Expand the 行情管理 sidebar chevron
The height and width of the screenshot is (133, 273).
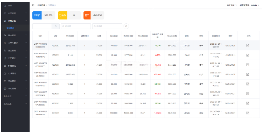pyautogui.click(x=26, y=73)
